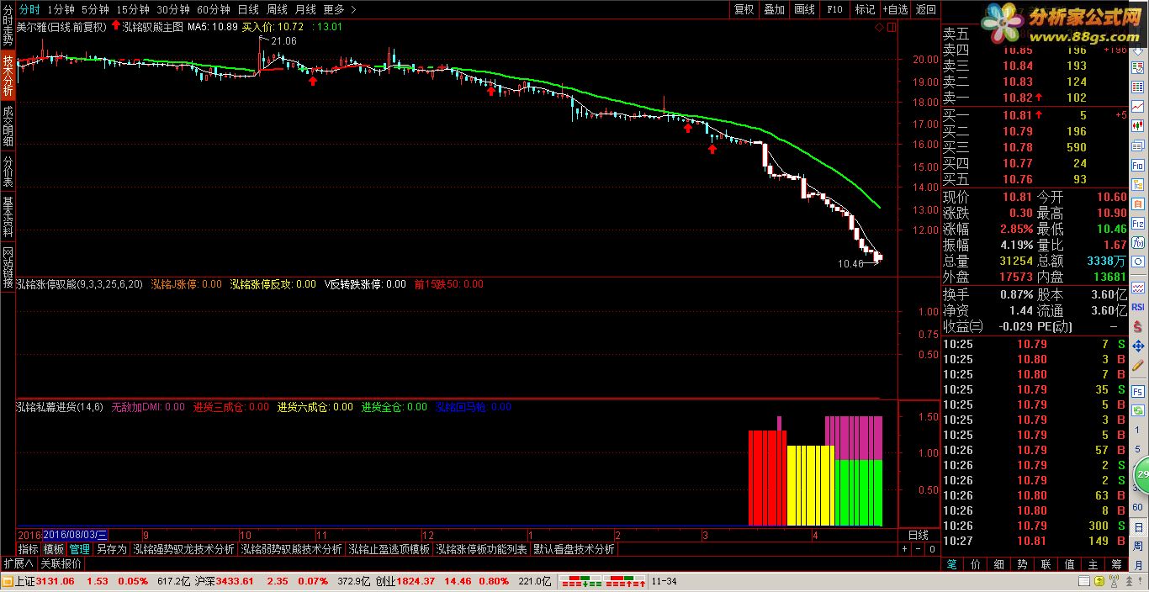Click the small square icon at chart top right
The image size is (1149, 592).
coord(892,27)
